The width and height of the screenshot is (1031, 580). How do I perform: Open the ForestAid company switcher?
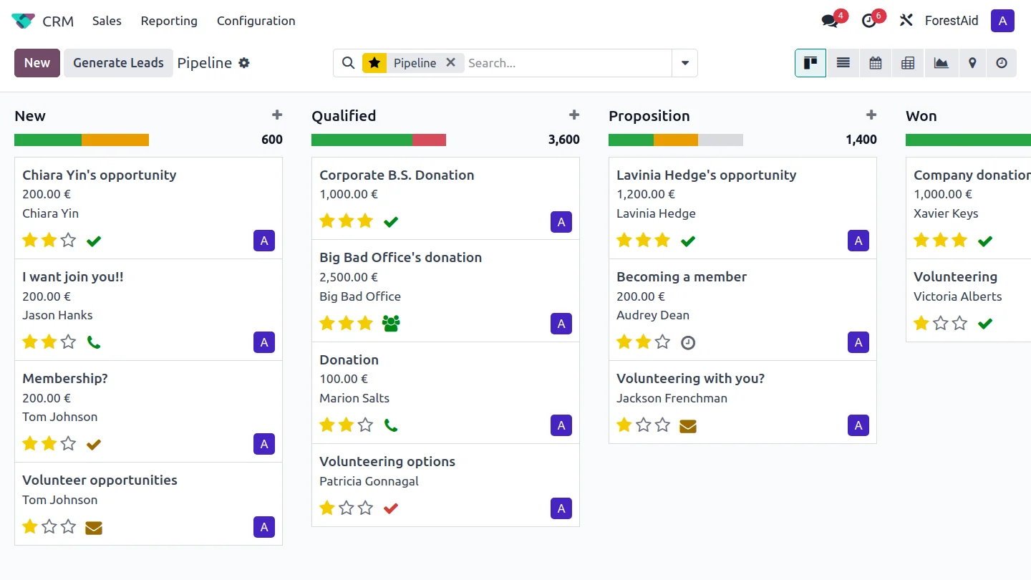951,21
